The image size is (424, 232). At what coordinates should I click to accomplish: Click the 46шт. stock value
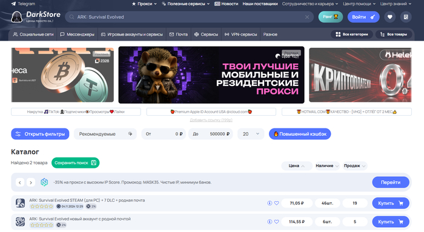327,203
